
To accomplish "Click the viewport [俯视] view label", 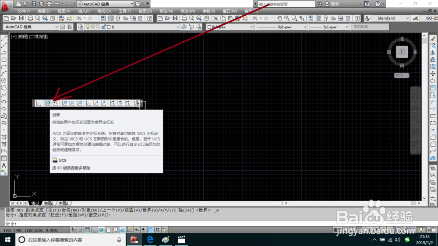I will coord(23,37).
